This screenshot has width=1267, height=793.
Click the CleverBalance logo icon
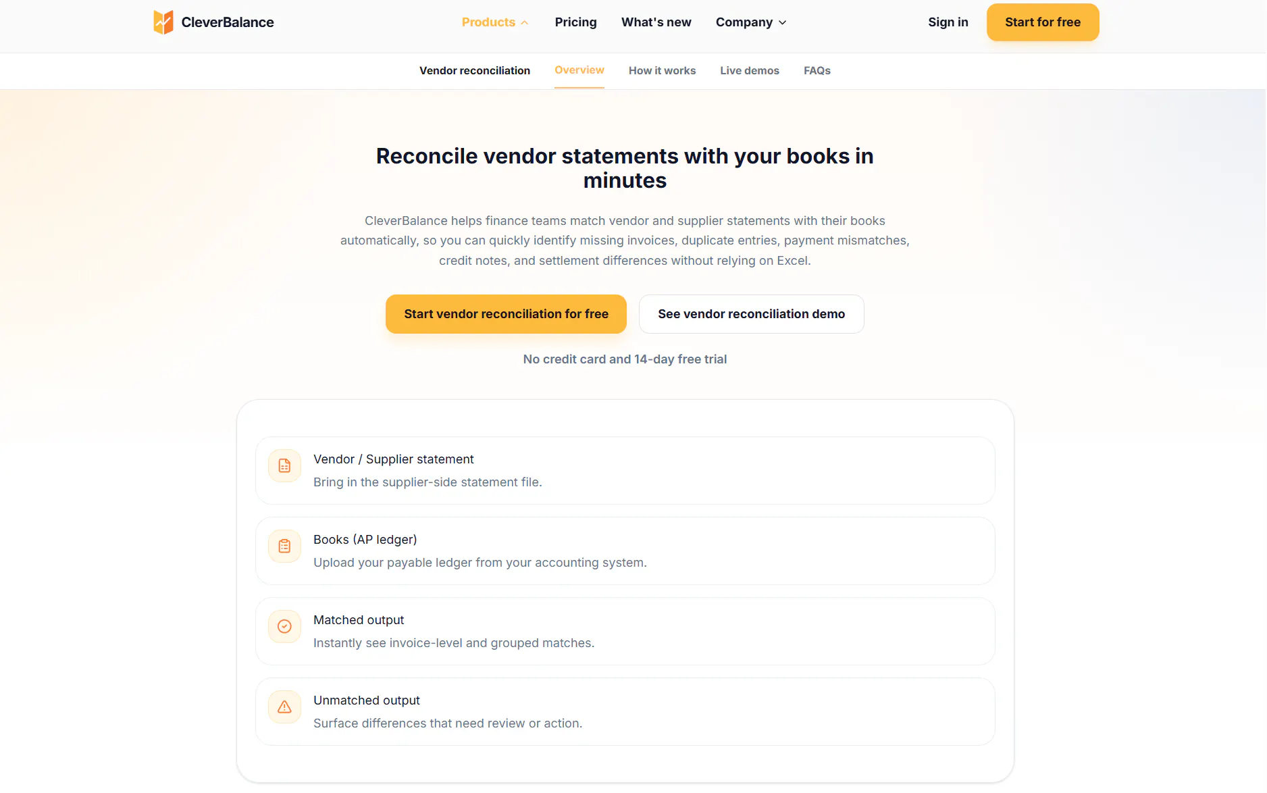[163, 22]
